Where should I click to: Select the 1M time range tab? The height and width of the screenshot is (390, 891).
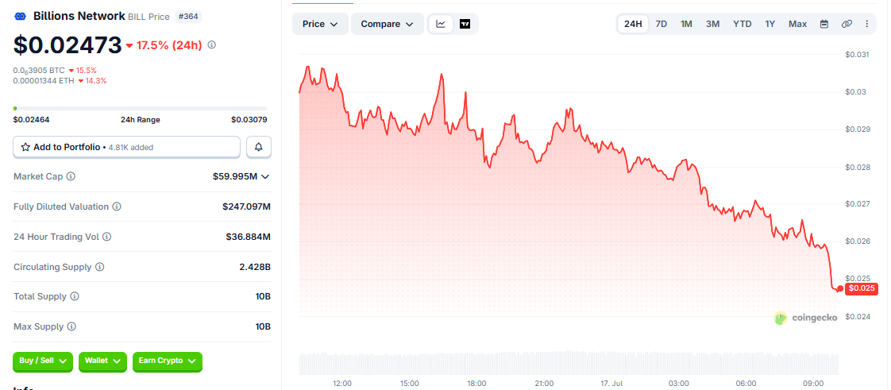(x=686, y=24)
